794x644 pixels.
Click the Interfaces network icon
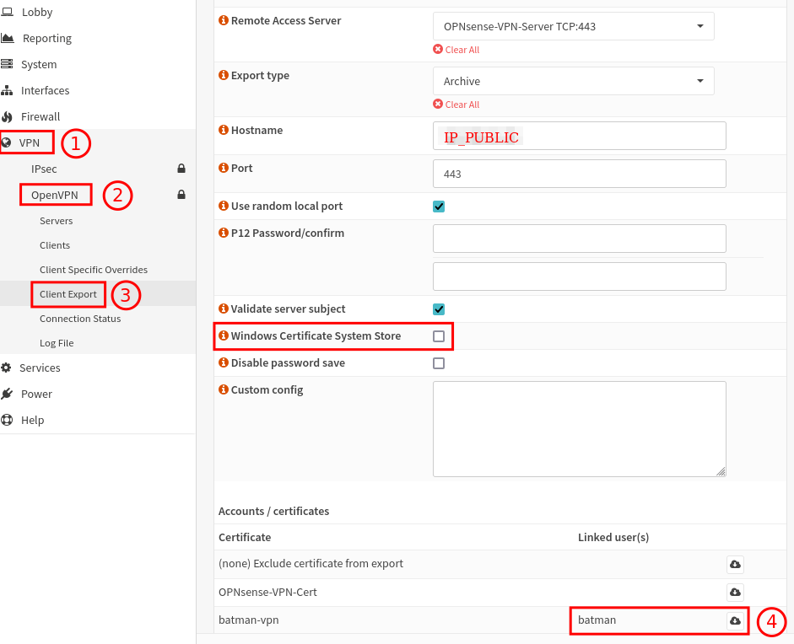point(7,90)
